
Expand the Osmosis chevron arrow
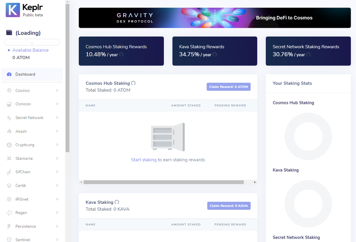click(57, 104)
